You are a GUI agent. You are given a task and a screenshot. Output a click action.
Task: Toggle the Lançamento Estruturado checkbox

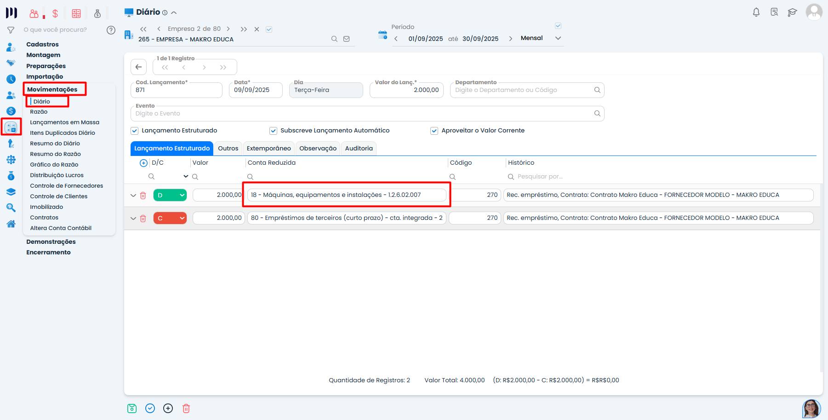(135, 131)
